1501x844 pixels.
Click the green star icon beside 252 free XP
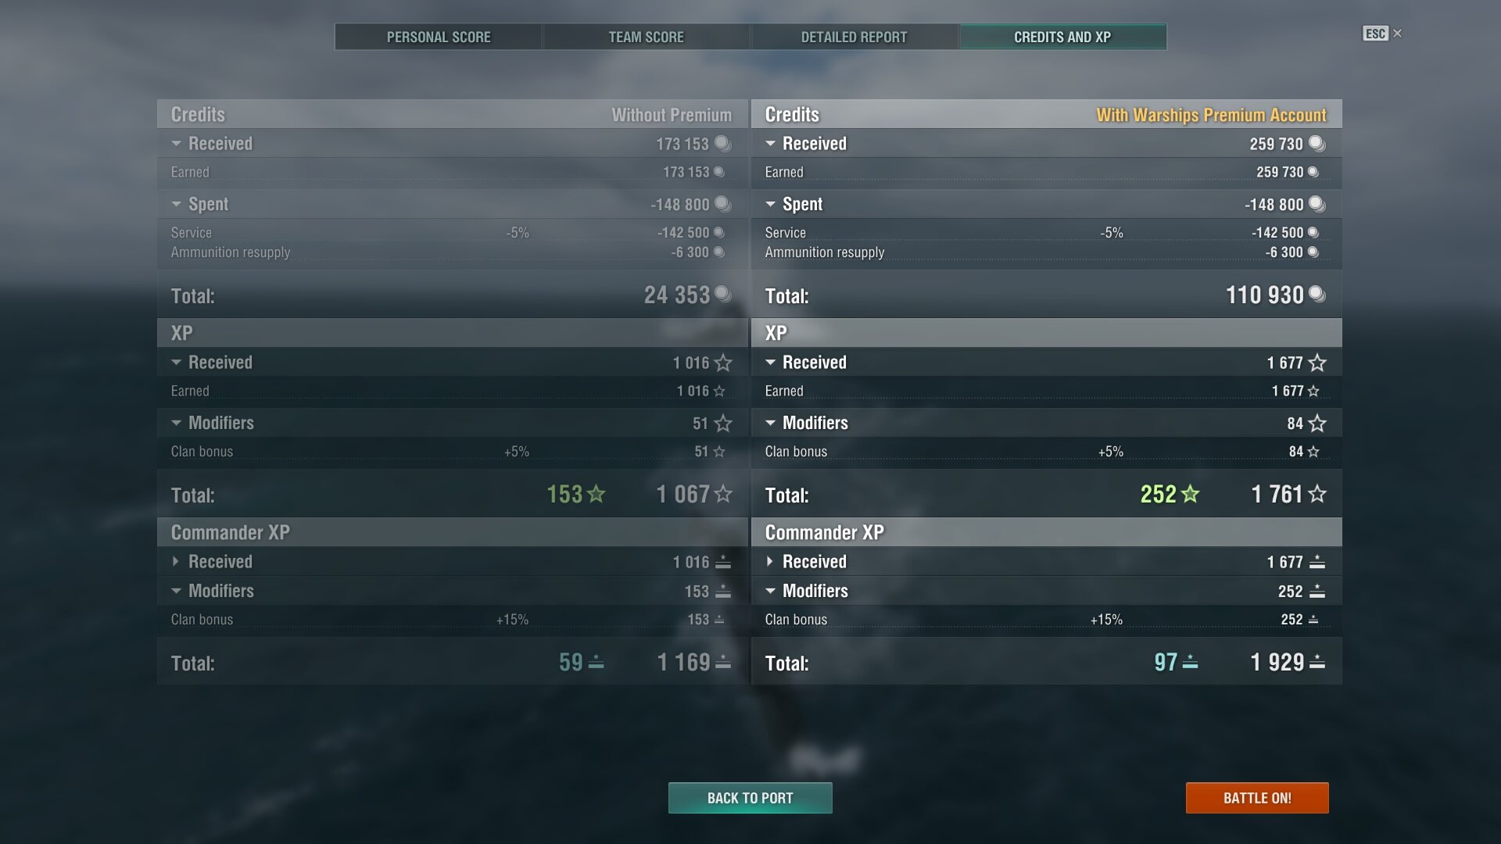point(1191,494)
